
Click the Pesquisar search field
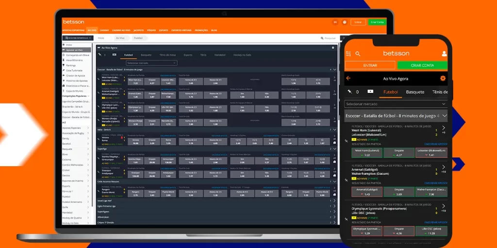[330, 38]
